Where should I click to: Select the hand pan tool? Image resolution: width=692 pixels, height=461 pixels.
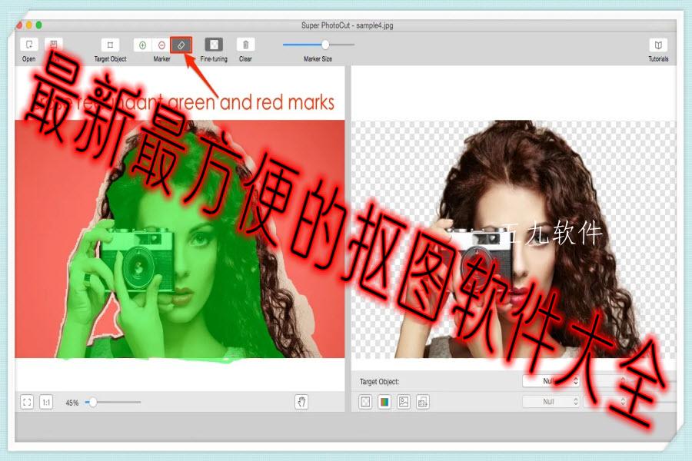click(301, 402)
